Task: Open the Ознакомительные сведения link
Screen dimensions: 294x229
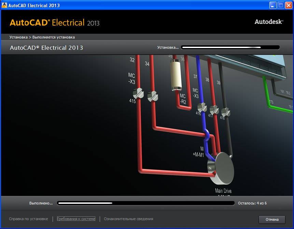Action: point(128,219)
